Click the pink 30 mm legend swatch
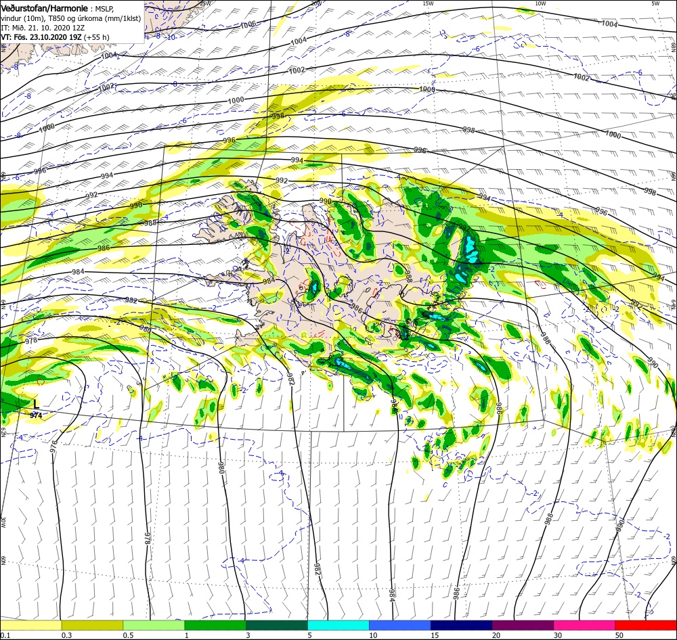The height and width of the screenshot is (640, 677). pyautogui.click(x=585, y=625)
